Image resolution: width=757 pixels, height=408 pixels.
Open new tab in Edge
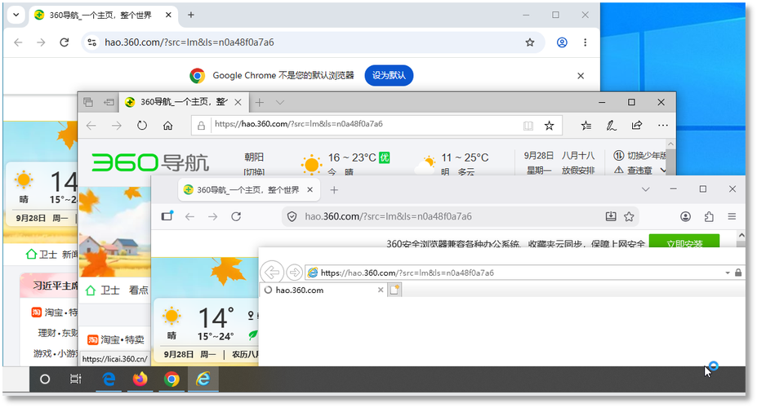pyautogui.click(x=260, y=102)
